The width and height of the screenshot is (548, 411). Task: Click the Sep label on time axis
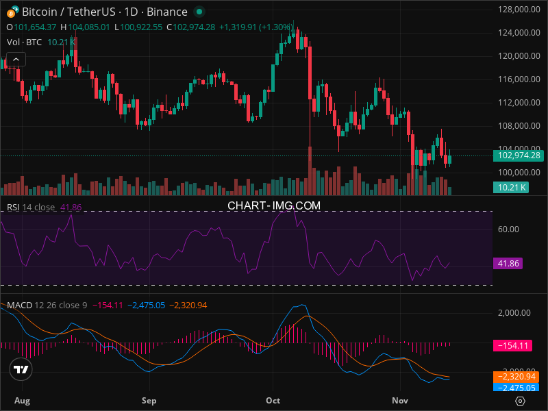click(149, 399)
